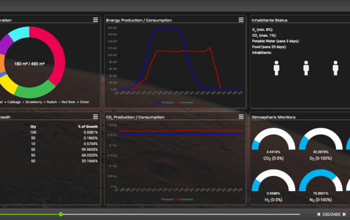The image size is (350, 220).
Task: Step back to the previous simulation tick
Action: point(319,214)
